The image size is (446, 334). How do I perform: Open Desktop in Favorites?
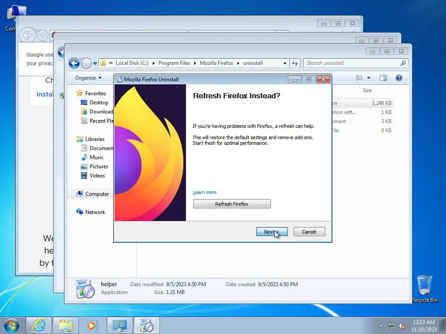pos(99,103)
